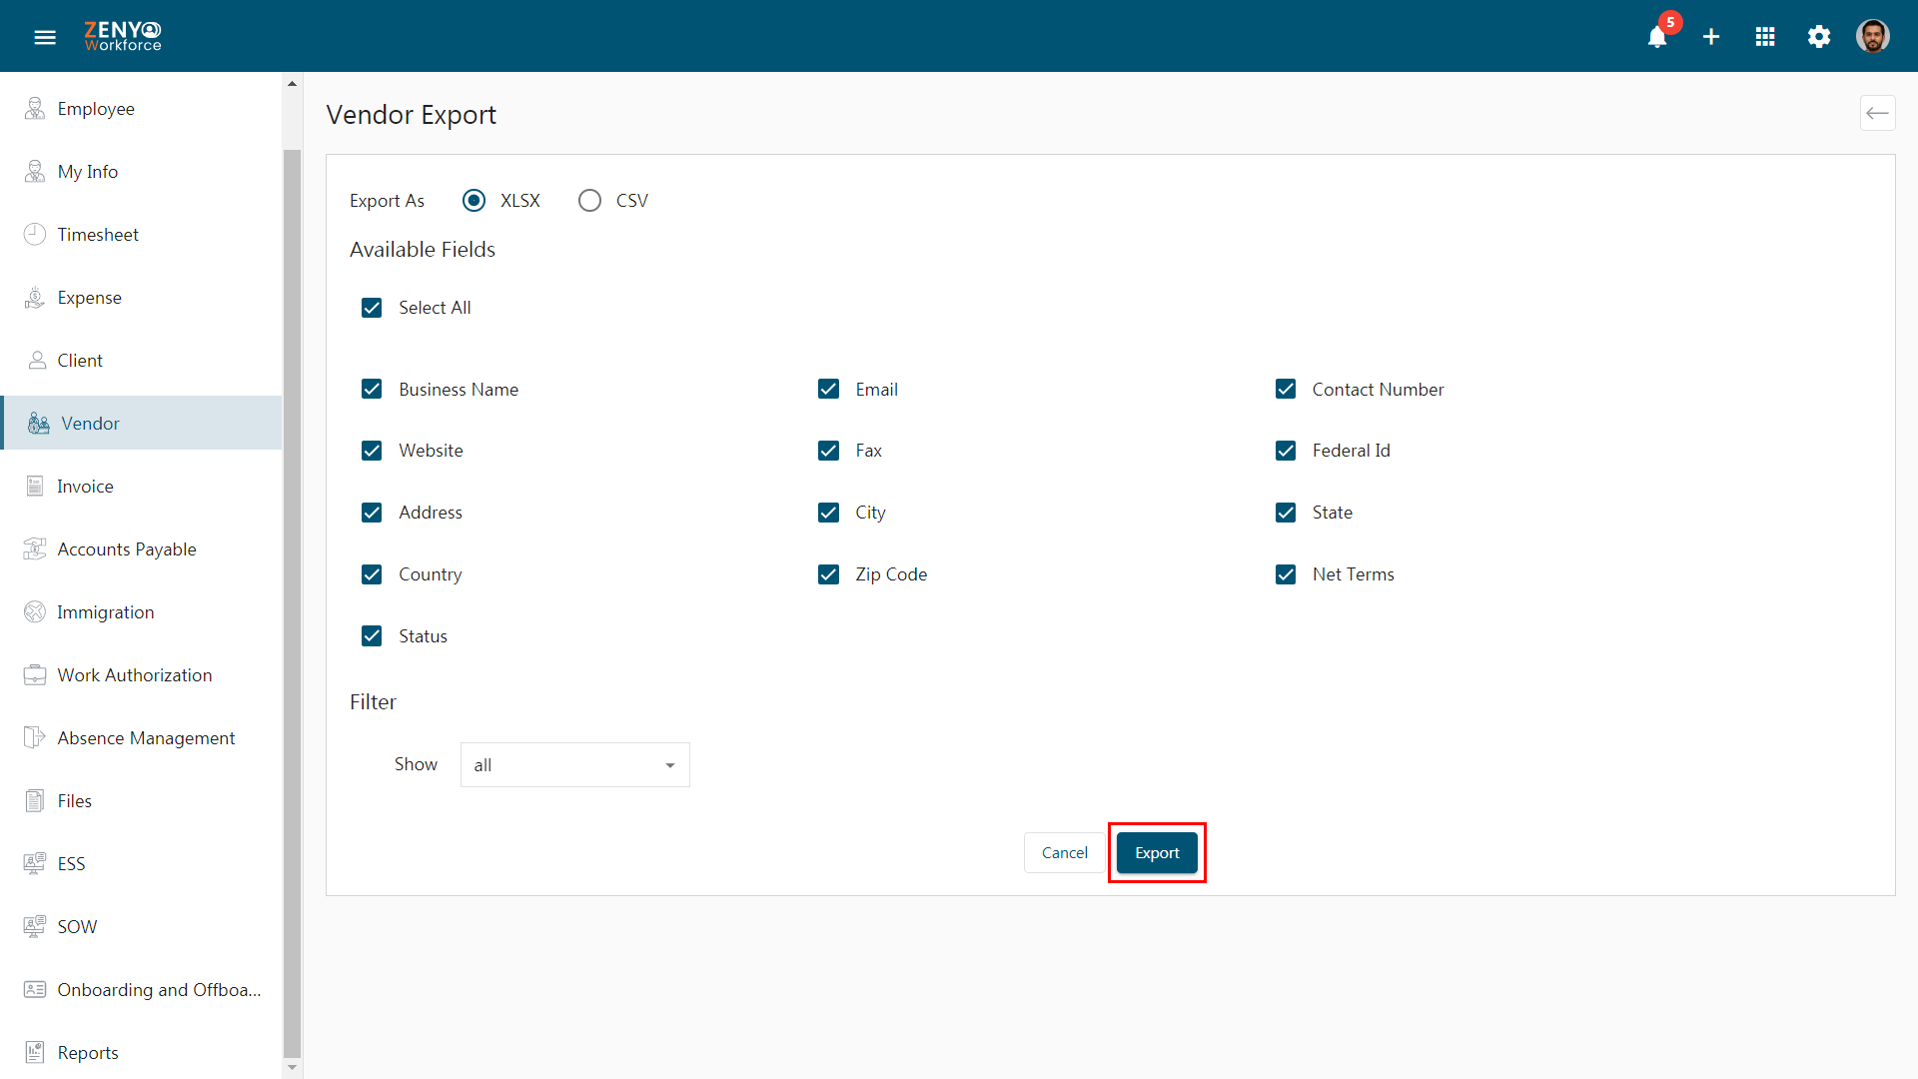The image size is (1918, 1079).
Task: Open the Show filter dropdown
Action: coord(575,765)
